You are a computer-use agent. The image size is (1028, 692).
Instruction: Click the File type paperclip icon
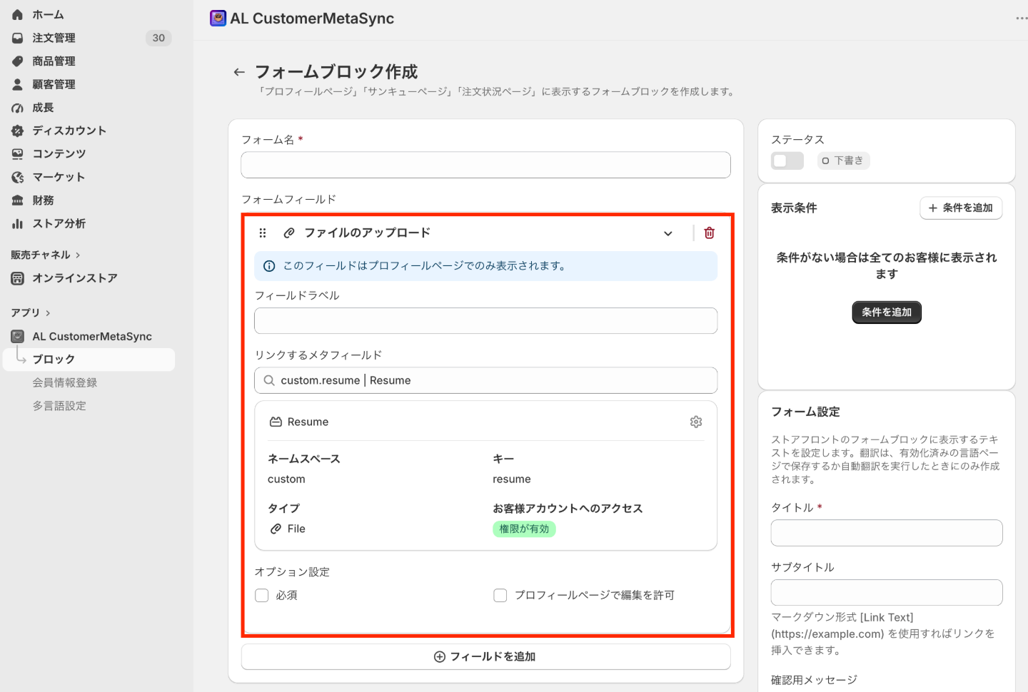(x=276, y=529)
